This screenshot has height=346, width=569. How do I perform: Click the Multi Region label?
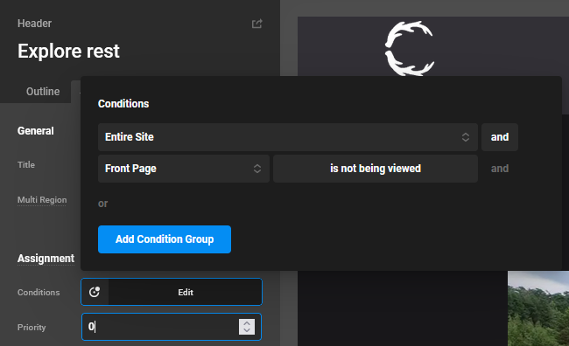coord(42,199)
